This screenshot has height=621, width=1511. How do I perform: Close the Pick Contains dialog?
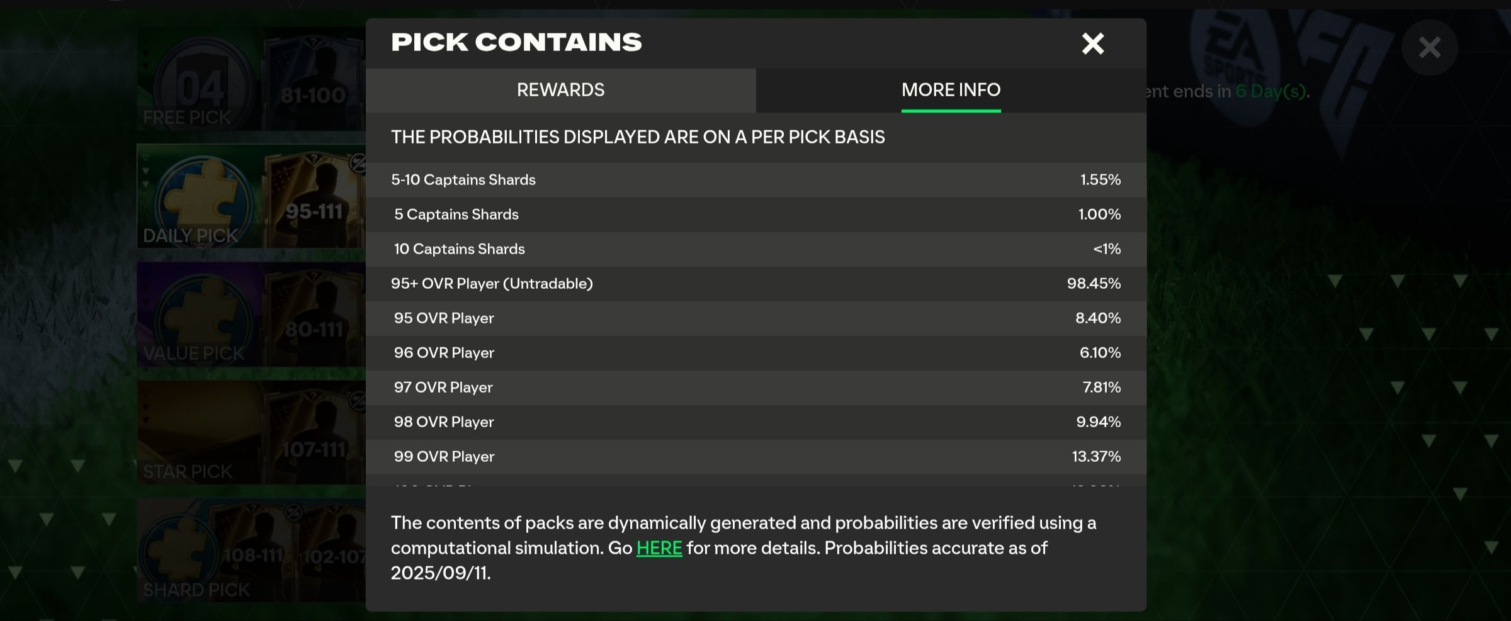pos(1092,43)
